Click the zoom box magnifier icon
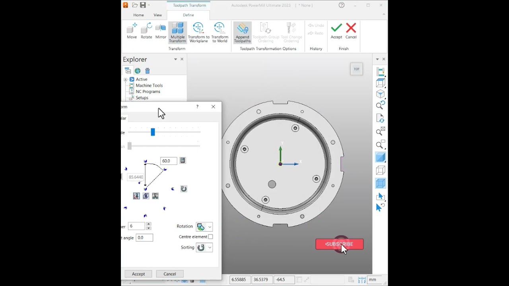Screen dimensions: 509x286 pos(381,144)
